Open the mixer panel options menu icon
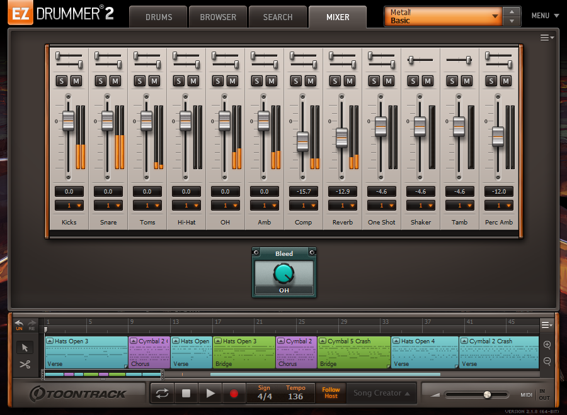This screenshot has width=567, height=415. click(547, 38)
